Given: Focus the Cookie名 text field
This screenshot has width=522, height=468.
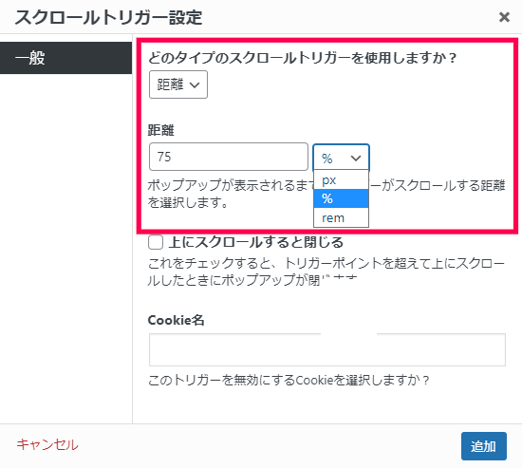Looking at the screenshot, I should point(327,349).
